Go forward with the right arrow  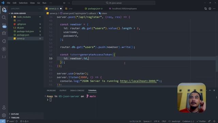[x=69, y=3]
